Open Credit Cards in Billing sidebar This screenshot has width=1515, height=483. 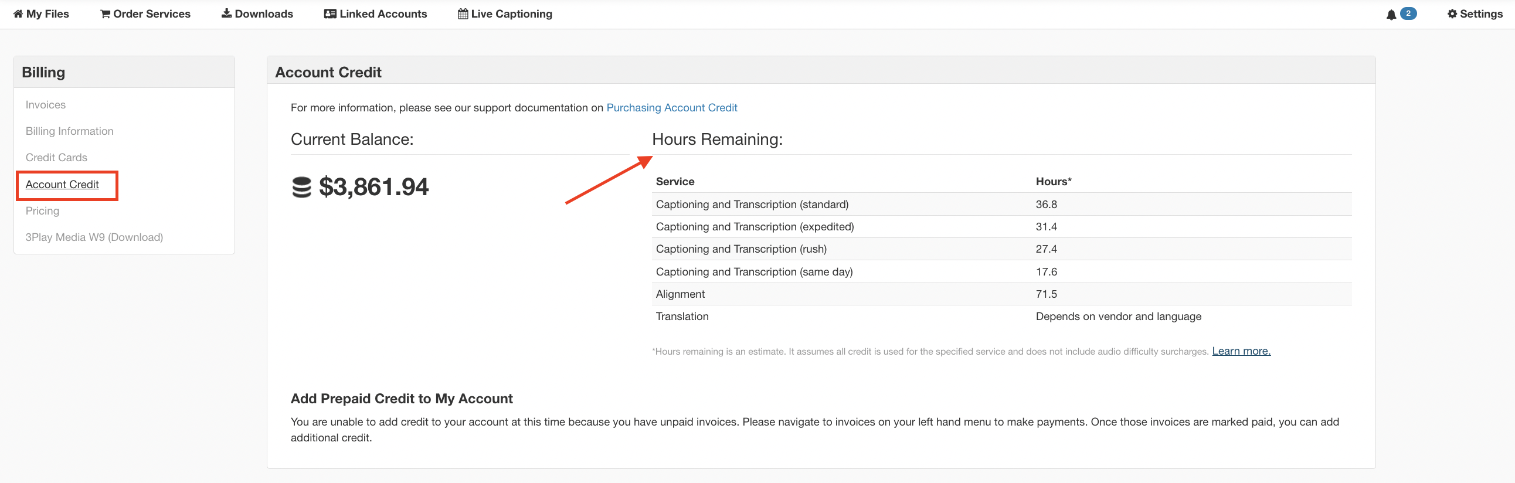pos(56,158)
